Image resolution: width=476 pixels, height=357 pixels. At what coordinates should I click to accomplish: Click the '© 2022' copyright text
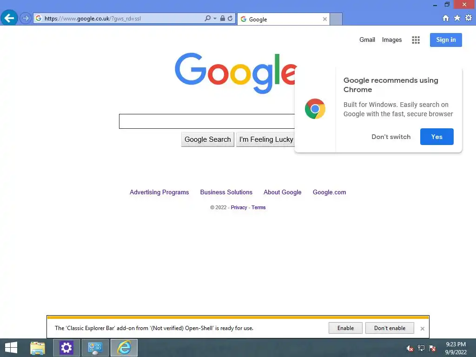click(218, 207)
